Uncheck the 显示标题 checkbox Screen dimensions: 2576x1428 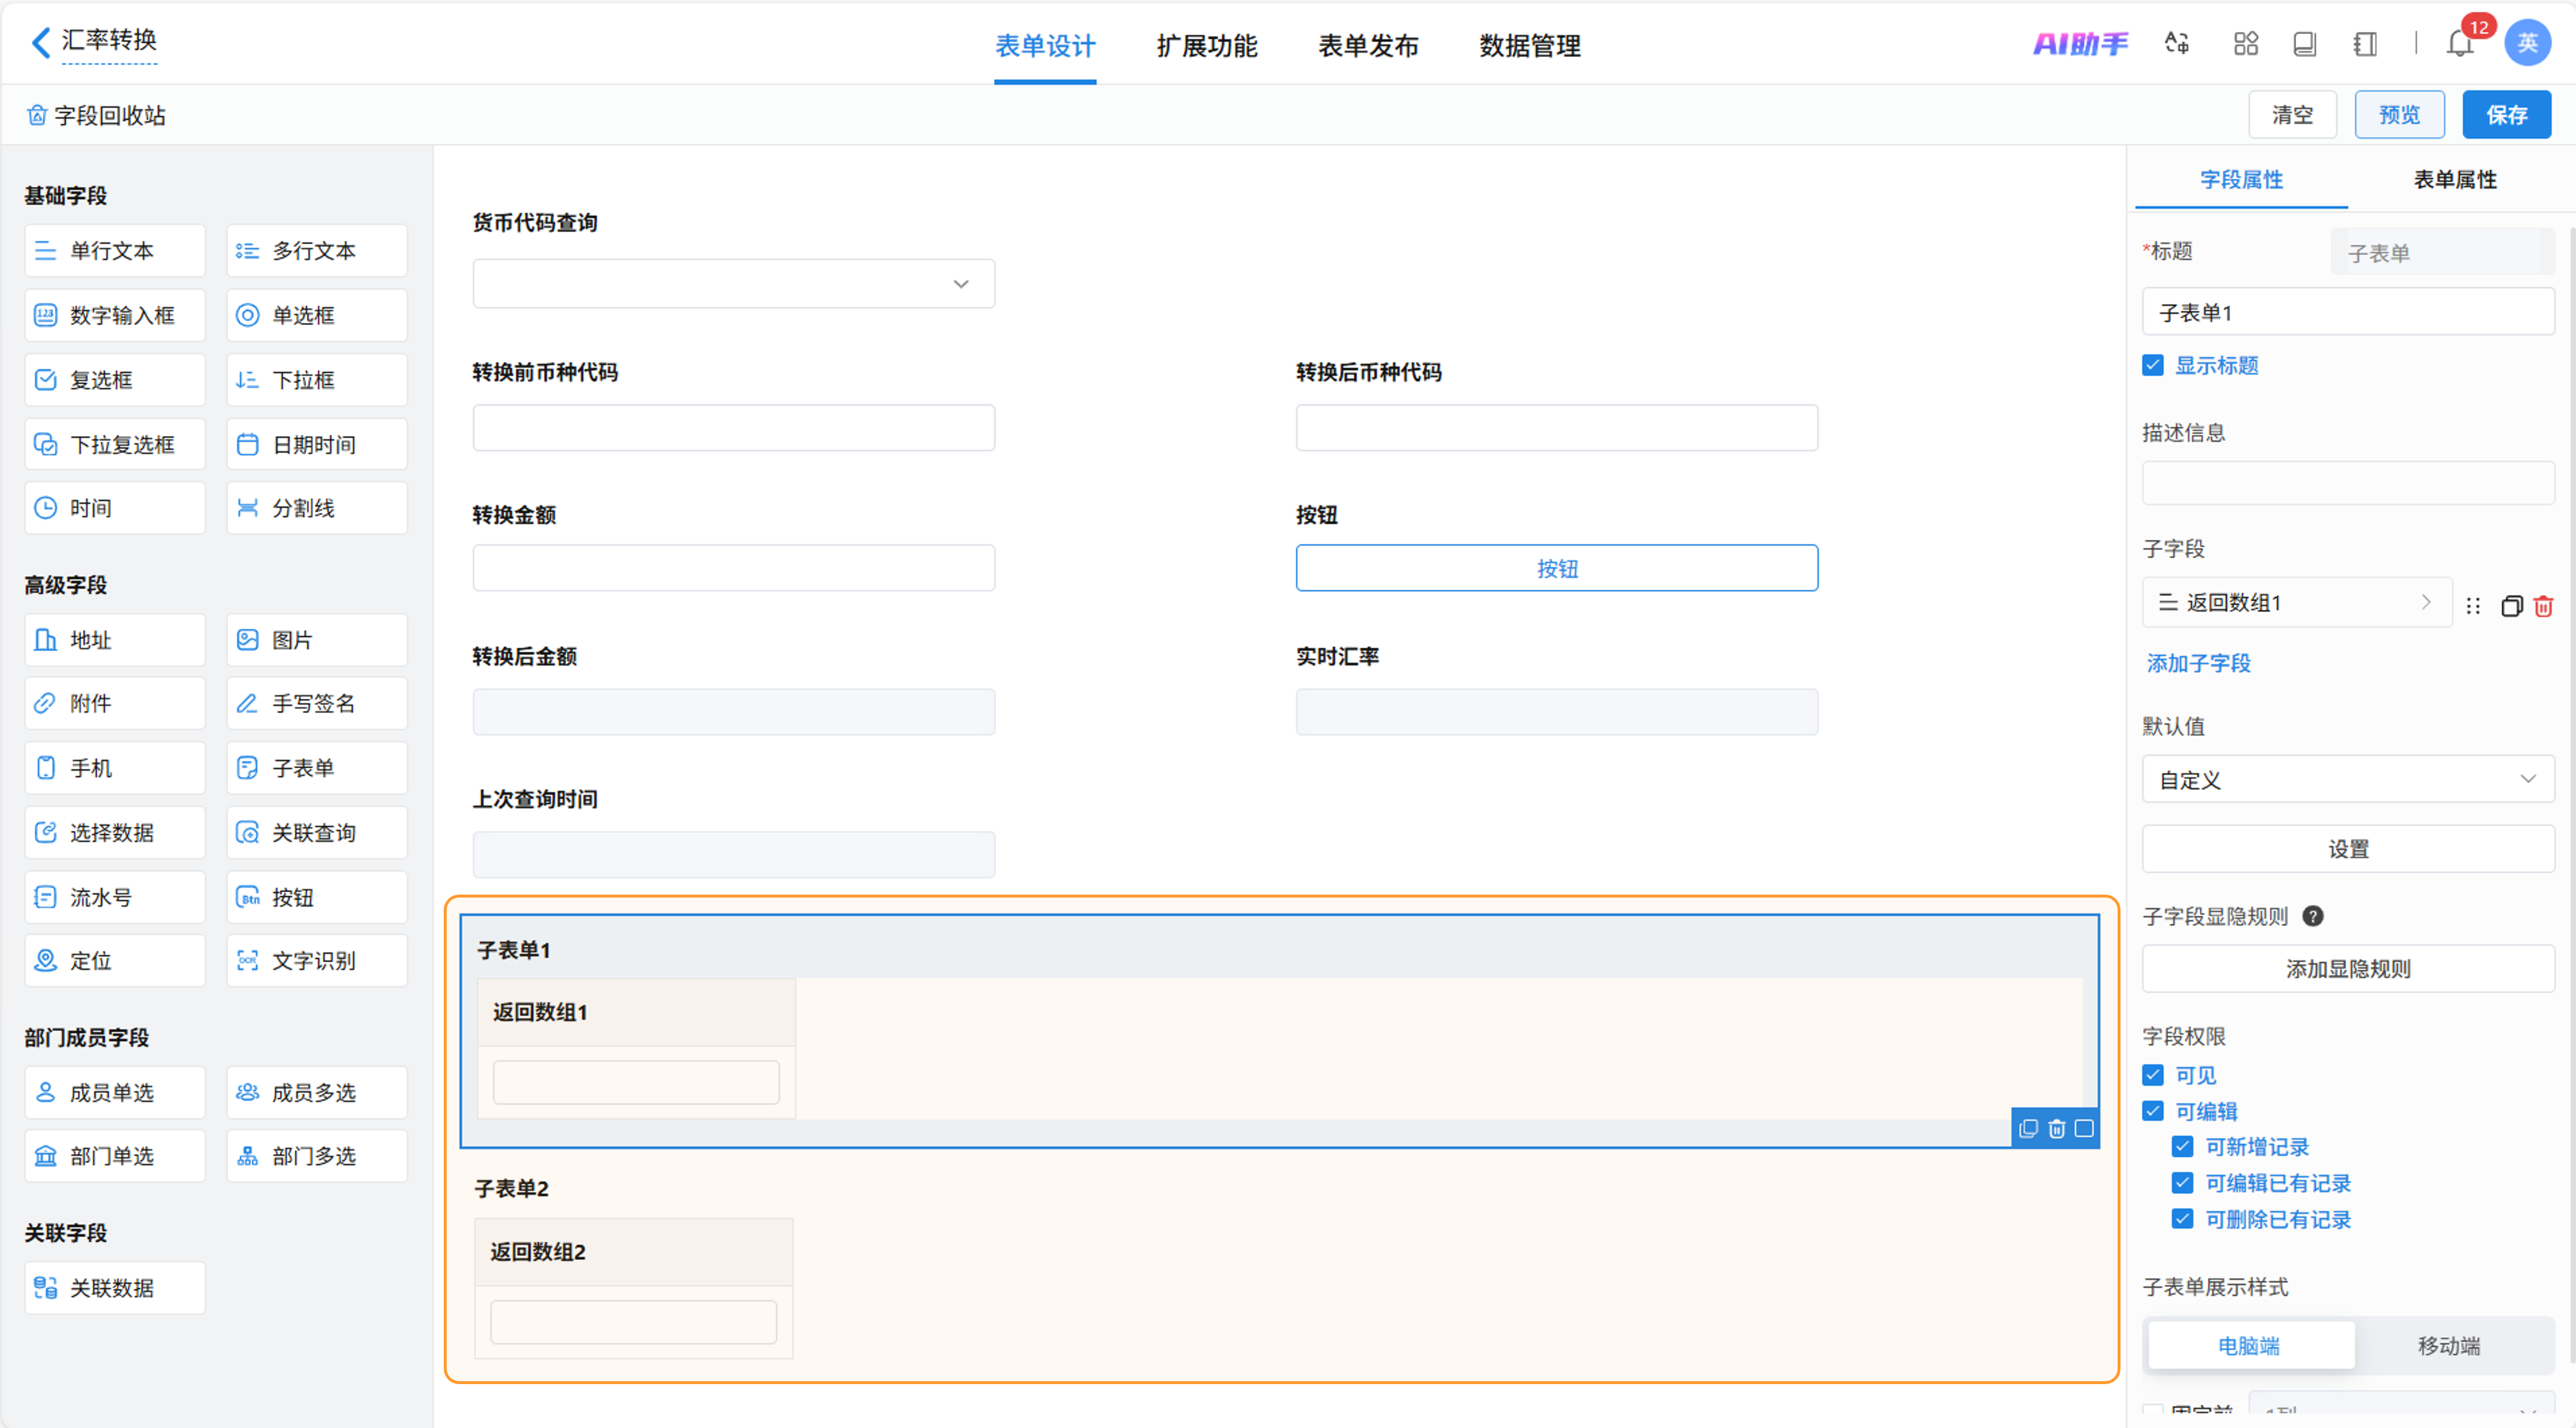[x=2153, y=365]
